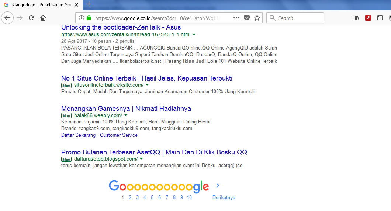Go to results page 8
Viewport: 391px width, 211px height.
coord(174,198)
